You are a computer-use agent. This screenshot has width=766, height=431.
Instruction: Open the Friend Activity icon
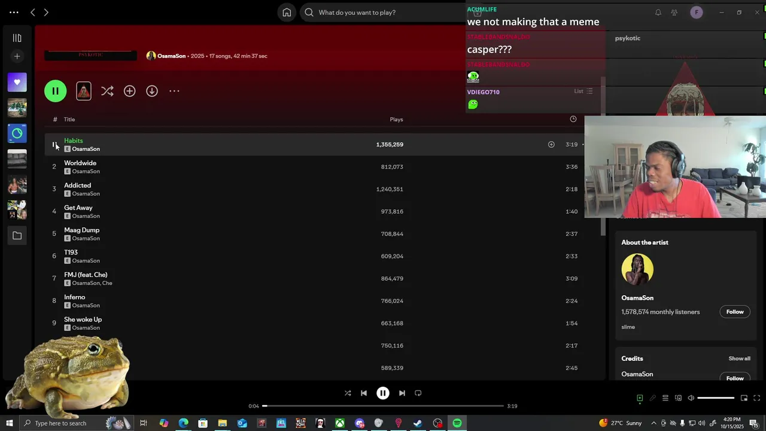tap(674, 12)
